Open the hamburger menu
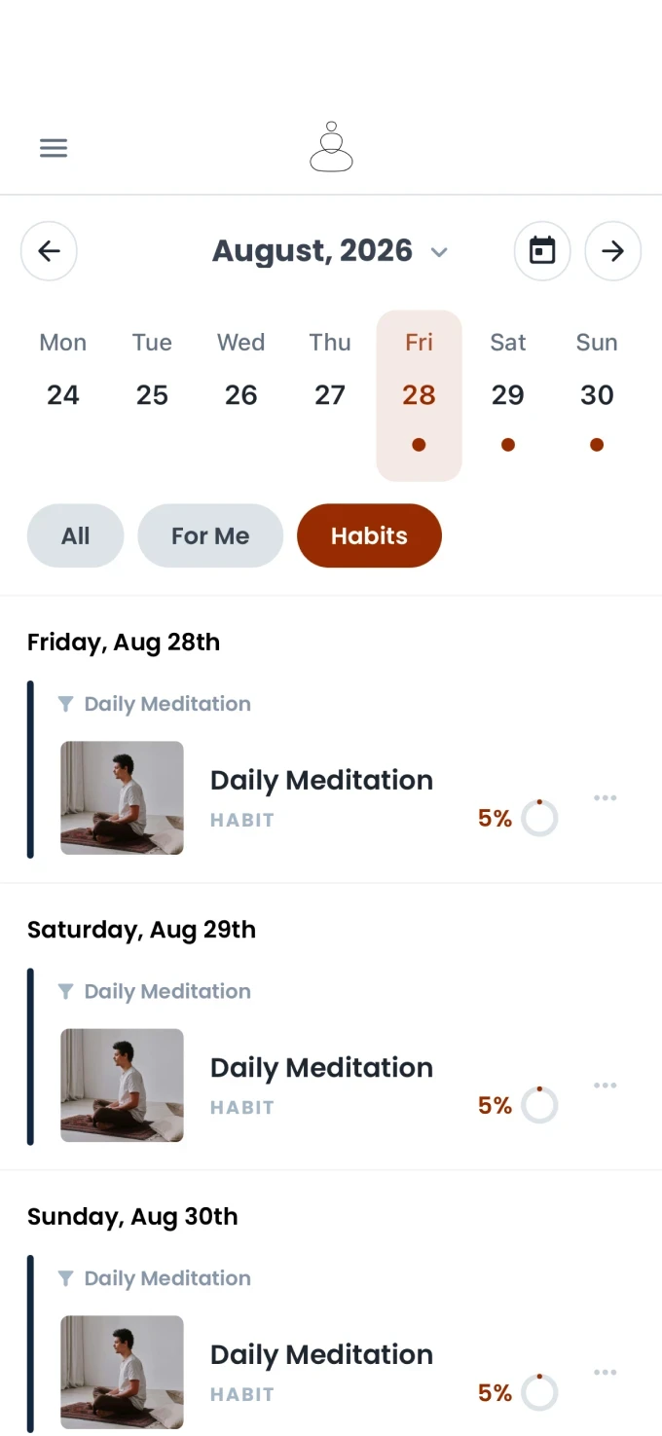Image resolution: width=662 pixels, height=1436 pixels. (54, 148)
